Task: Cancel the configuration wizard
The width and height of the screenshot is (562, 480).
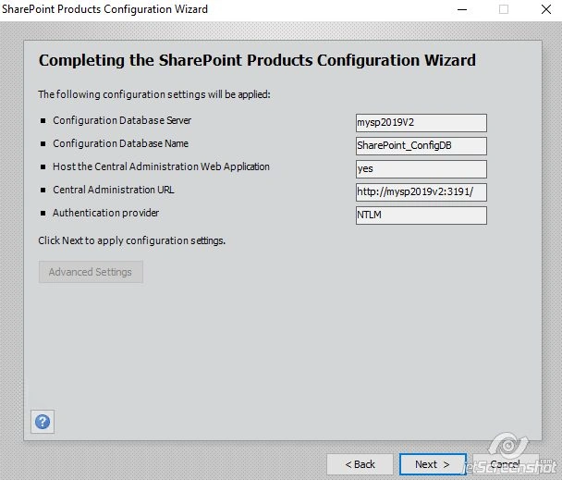Action: 506,464
